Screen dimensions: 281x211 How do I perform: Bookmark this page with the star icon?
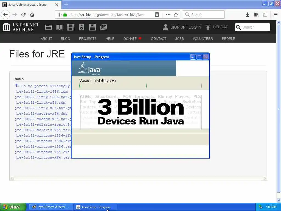(176, 15)
